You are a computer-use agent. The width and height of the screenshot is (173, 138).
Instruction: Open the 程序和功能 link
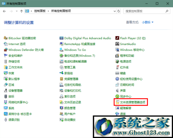127,56
